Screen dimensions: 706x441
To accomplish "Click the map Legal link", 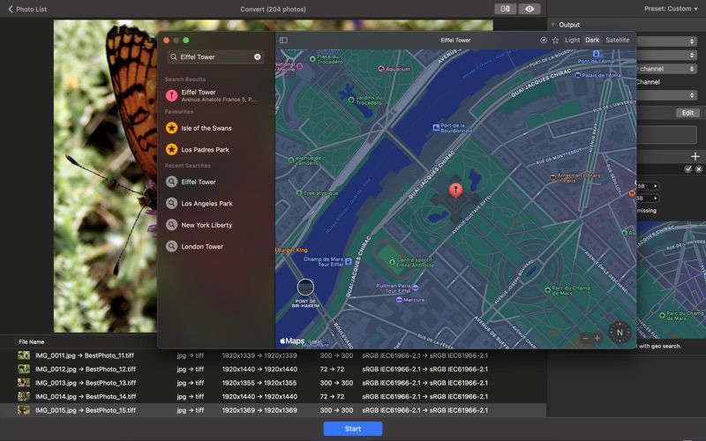I will click(316, 341).
